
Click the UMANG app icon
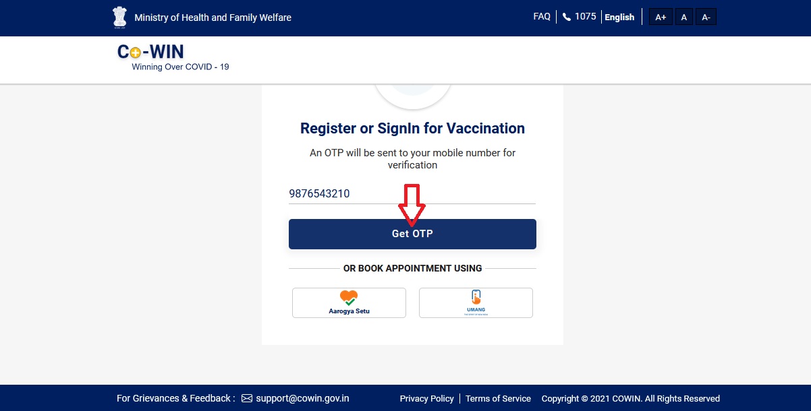pos(476,297)
